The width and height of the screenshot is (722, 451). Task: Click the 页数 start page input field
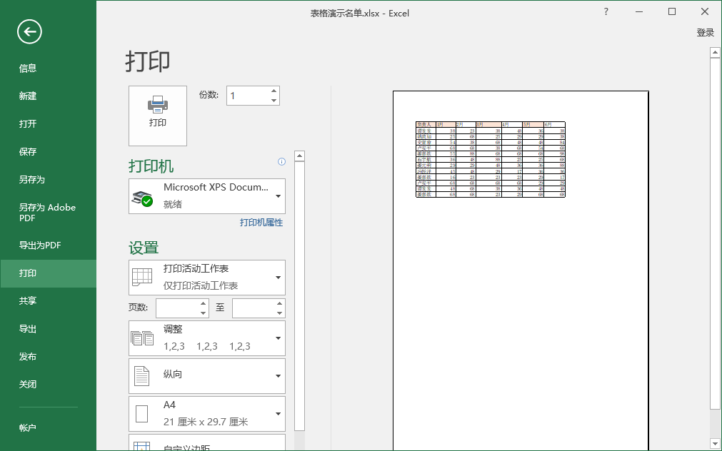pyautogui.click(x=178, y=308)
